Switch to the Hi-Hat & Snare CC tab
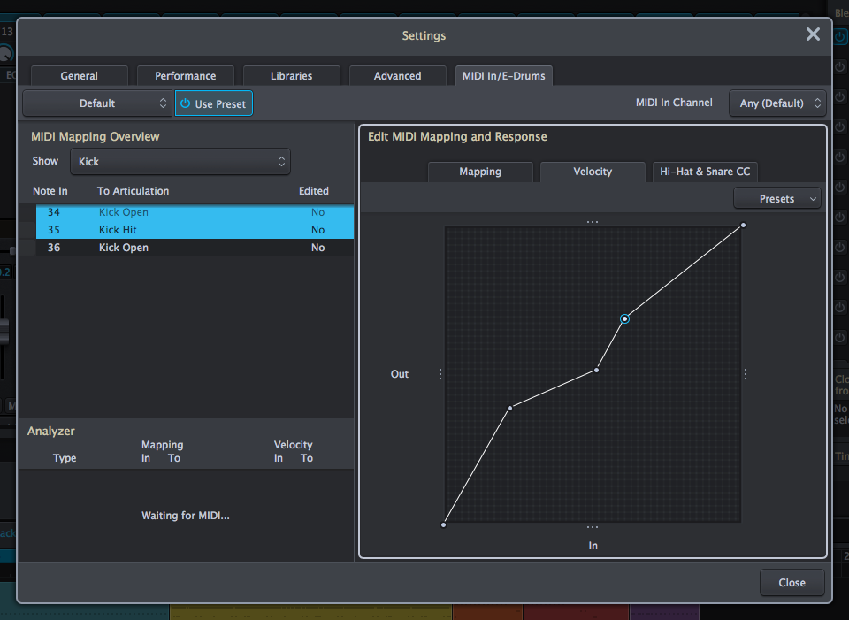Viewport: 849px width, 620px height. [x=704, y=172]
